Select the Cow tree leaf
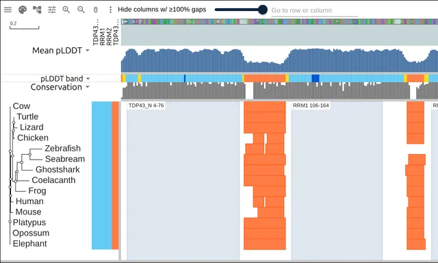The image size is (438, 263). tap(21, 106)
